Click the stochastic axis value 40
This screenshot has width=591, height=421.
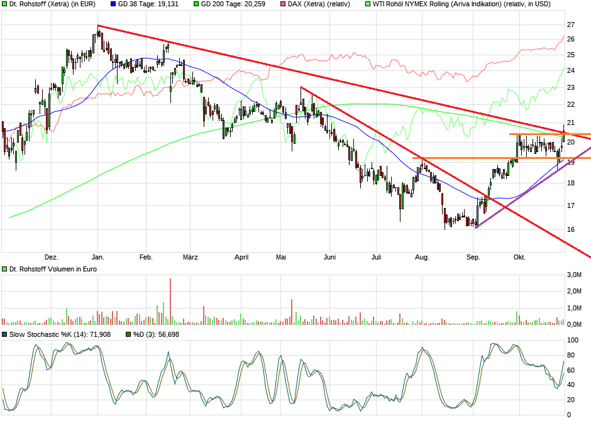pyautogui.click(x=571, y=385)
